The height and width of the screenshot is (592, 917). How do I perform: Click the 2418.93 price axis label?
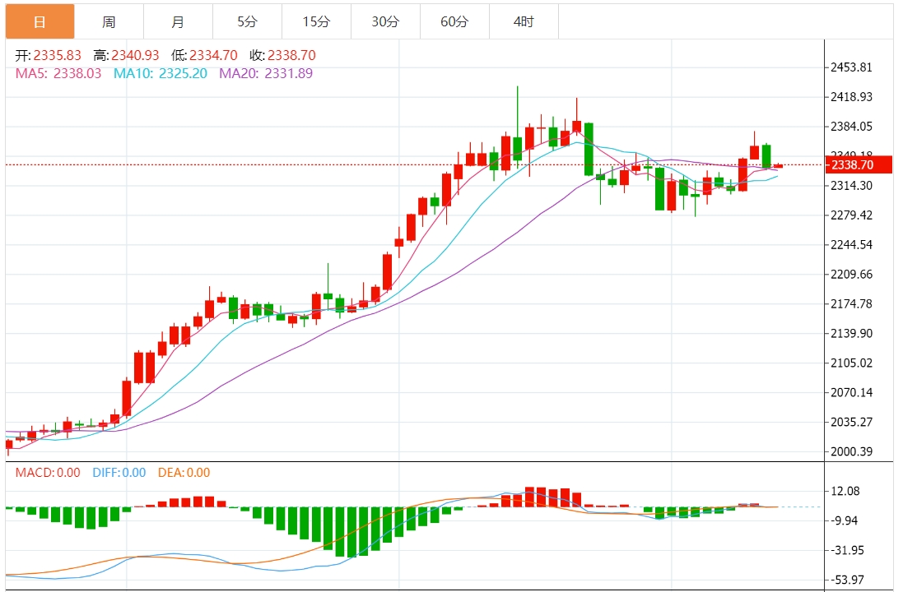pyautogui.click(x=851, y=97)
